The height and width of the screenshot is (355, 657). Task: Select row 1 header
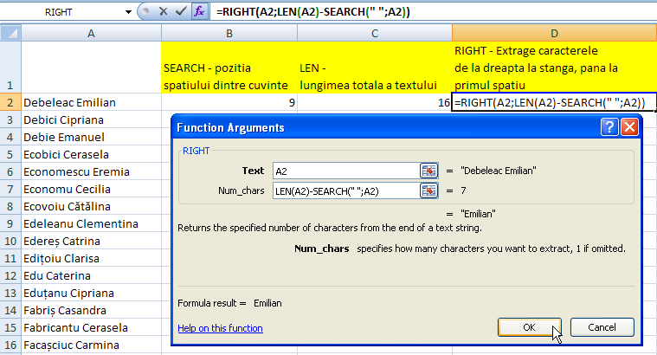coord(10,68)
